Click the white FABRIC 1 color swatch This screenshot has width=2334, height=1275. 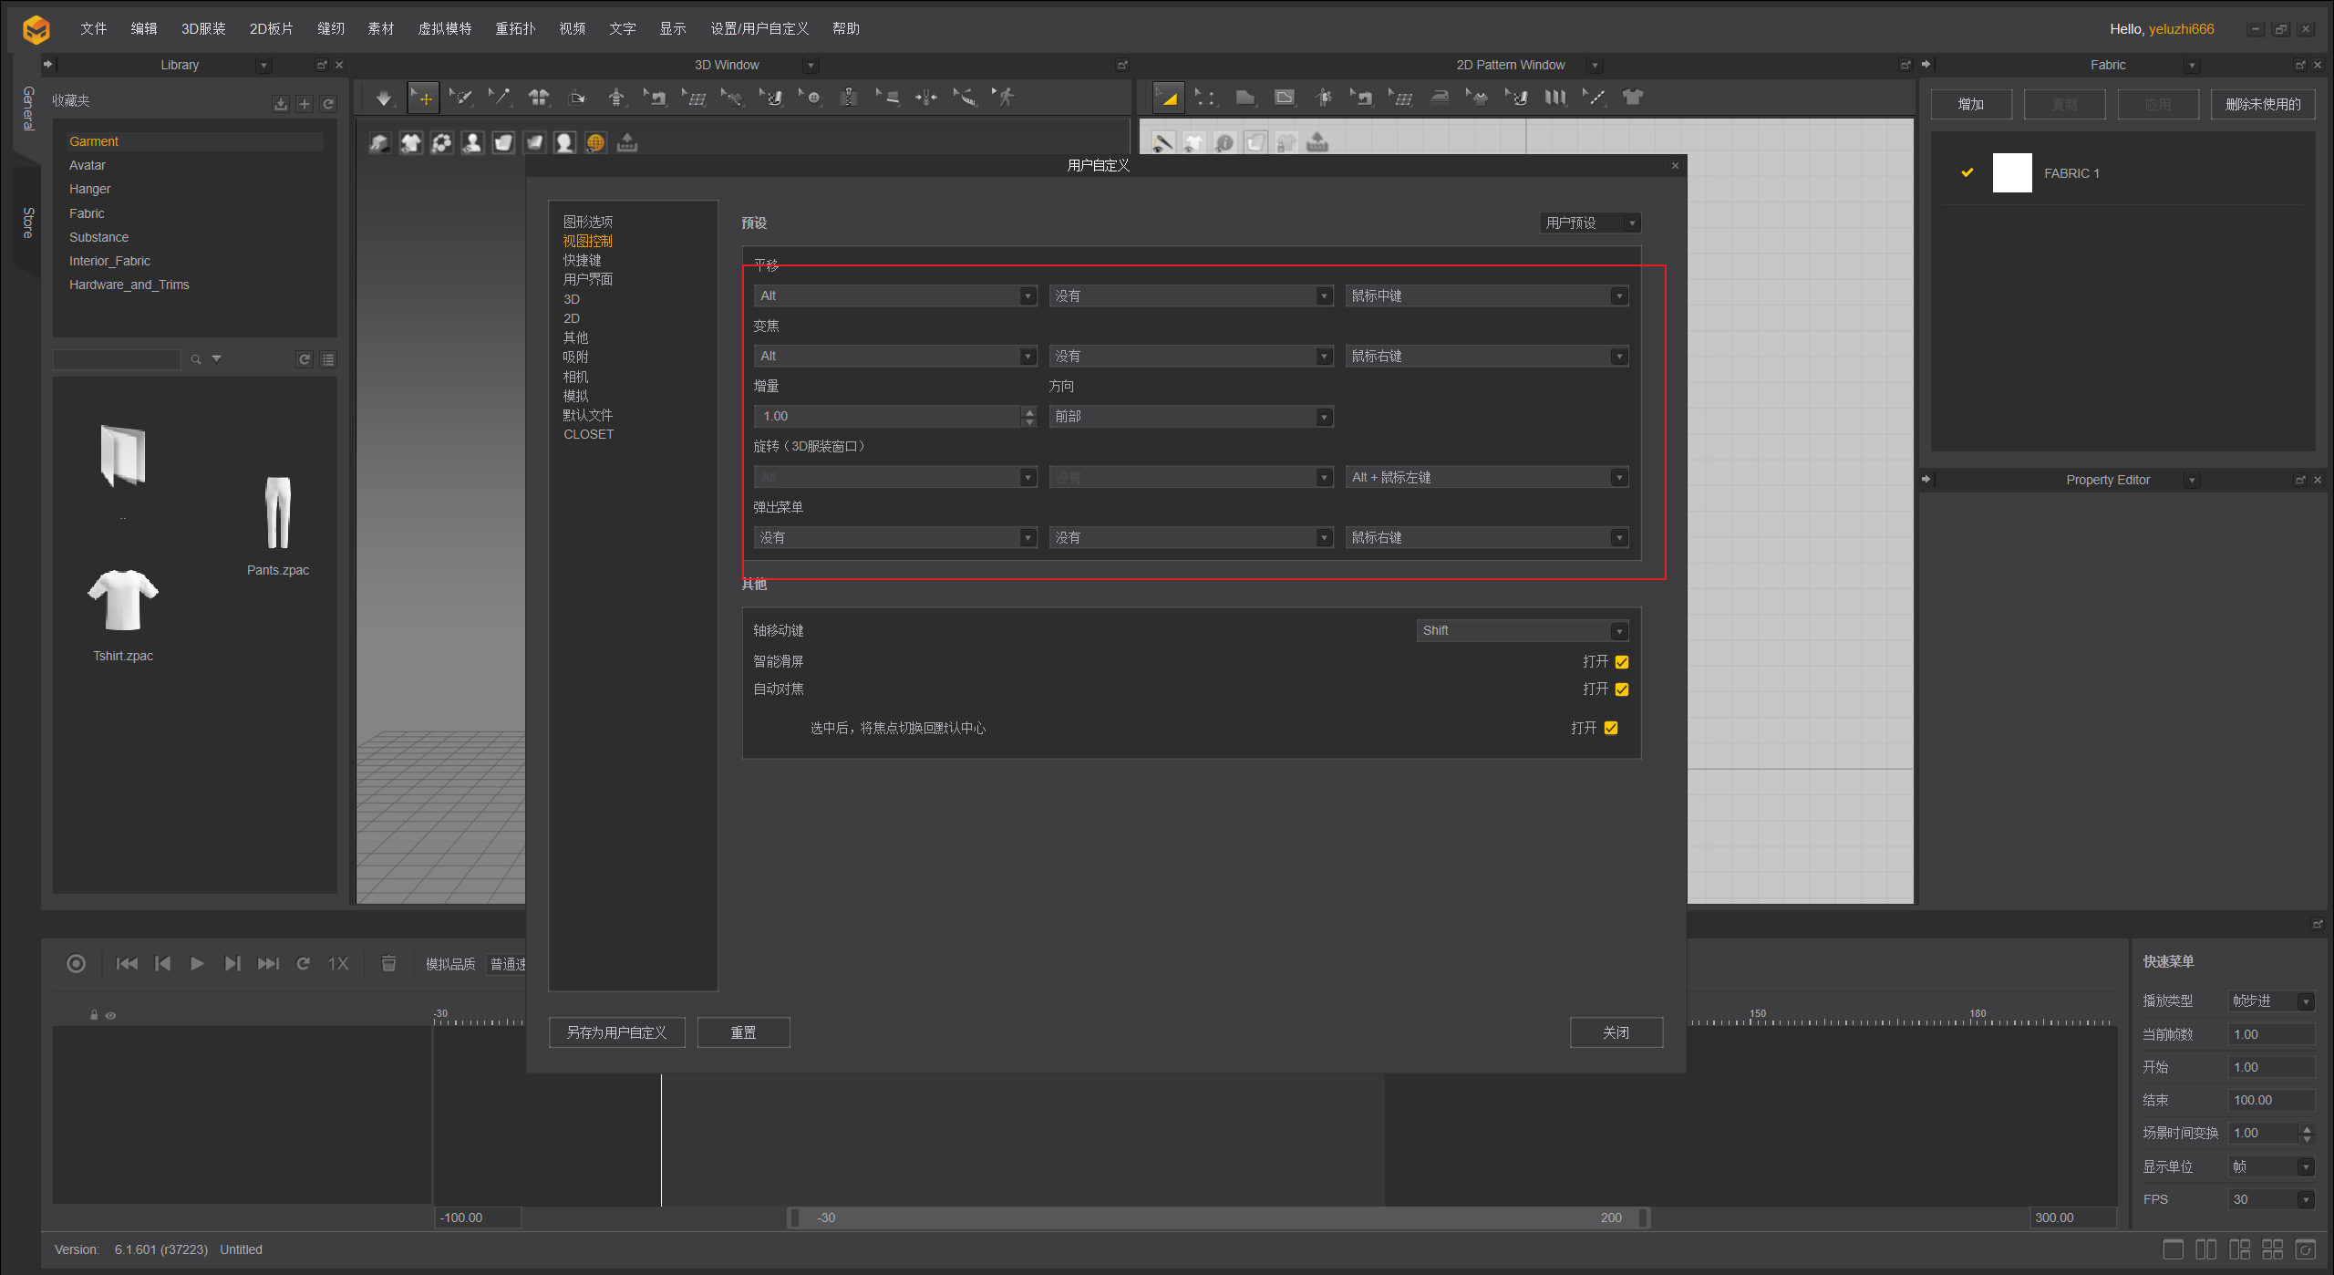[x=2012, y=173]
